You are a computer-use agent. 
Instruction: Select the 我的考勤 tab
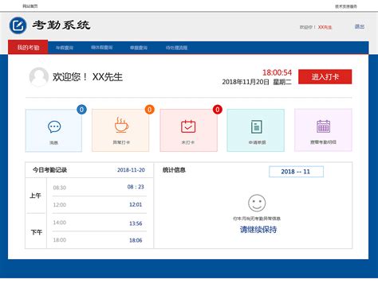(28, 48)
